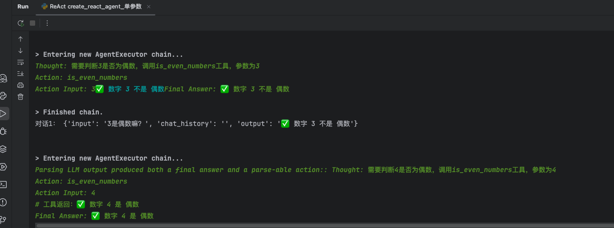Click the 'Action Input: 4' output line

[x=65, y=193]
